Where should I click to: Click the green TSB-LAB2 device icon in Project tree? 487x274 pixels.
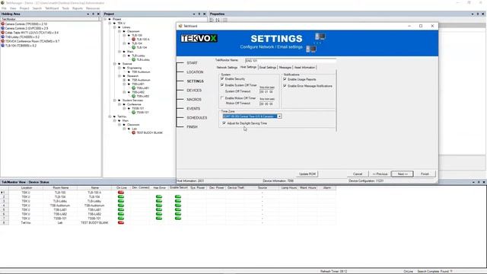(x=134, y=97)
